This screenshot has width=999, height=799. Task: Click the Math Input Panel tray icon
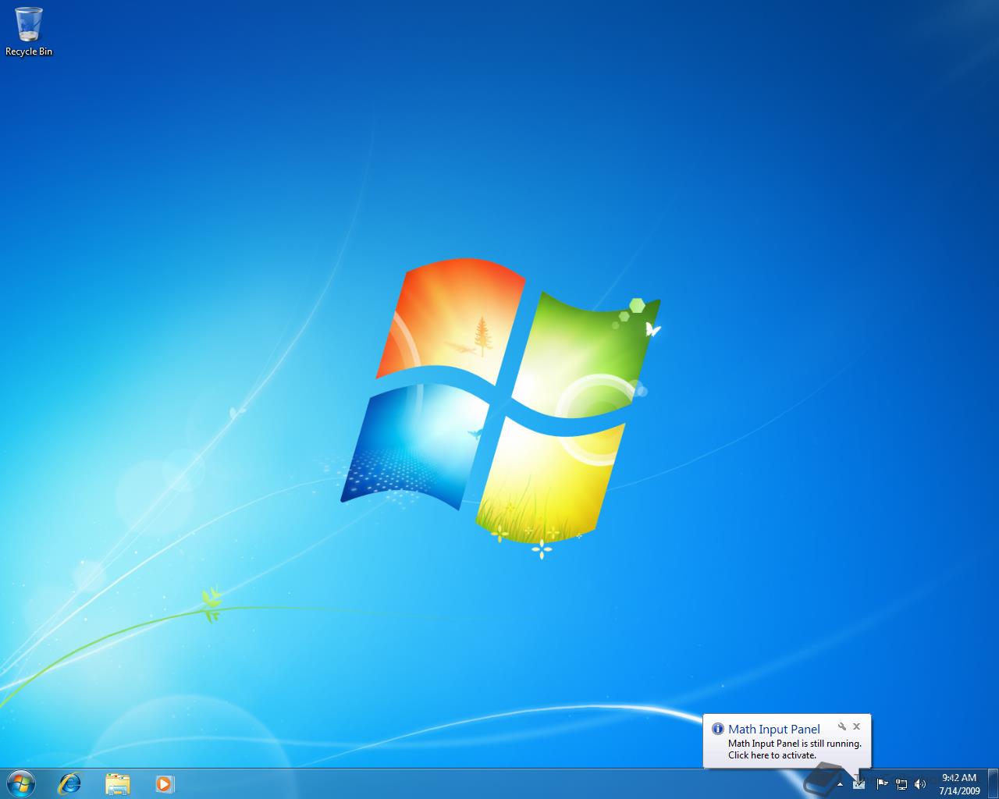859,783
